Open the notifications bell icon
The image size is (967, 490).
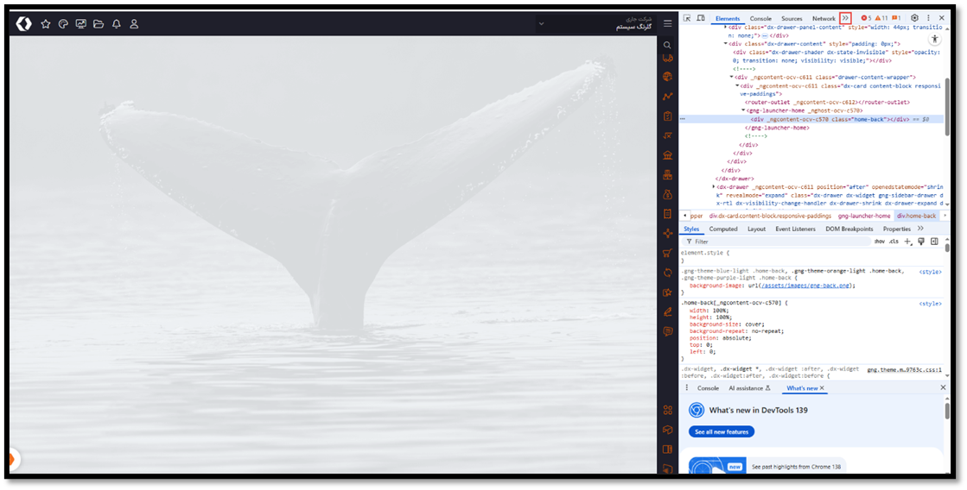tap(117, 24)
